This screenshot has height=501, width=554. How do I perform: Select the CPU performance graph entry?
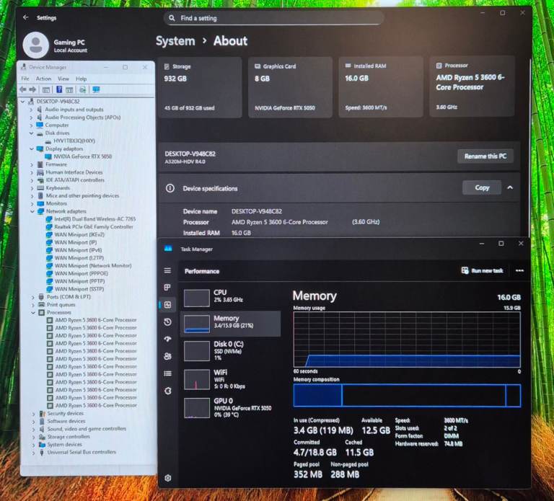(x=231, y=296)
